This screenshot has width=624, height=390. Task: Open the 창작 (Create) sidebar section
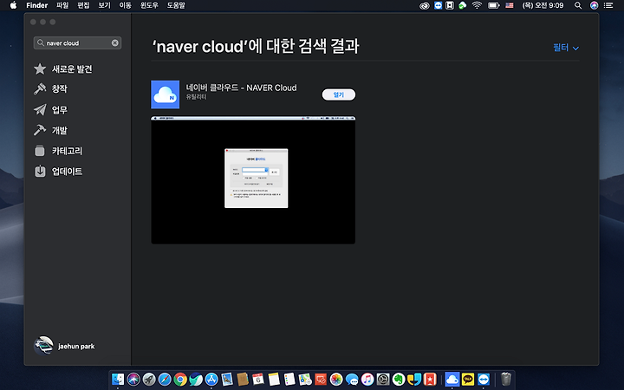coord(50,88)
